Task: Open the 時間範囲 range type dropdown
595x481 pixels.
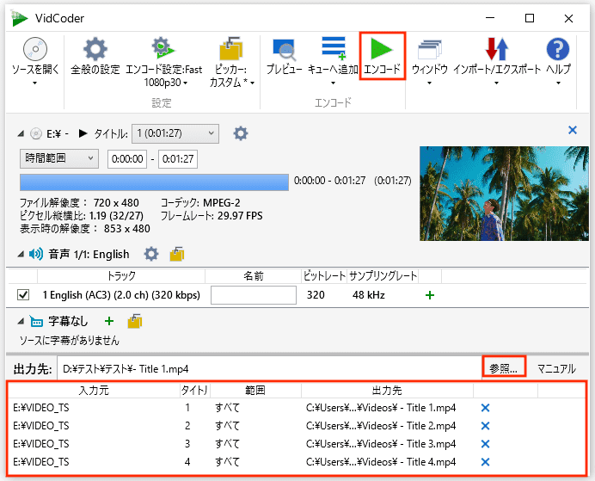Action: pos(58,158)
